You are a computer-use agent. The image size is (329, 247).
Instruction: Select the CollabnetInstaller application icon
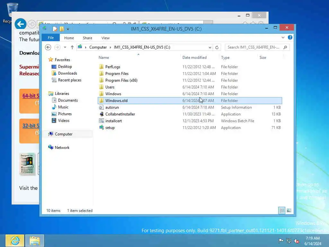[x=101, y=114]
